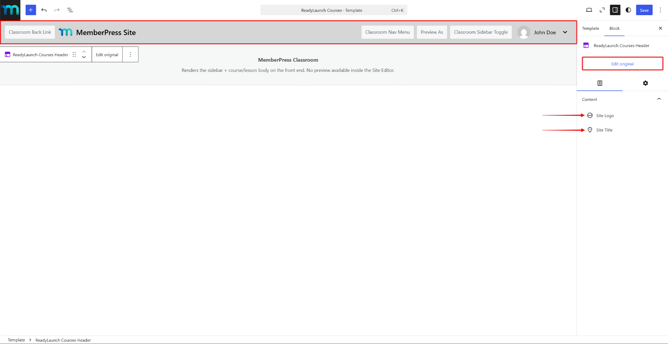
Task: Click the Save button
Action: pos(644,10)
